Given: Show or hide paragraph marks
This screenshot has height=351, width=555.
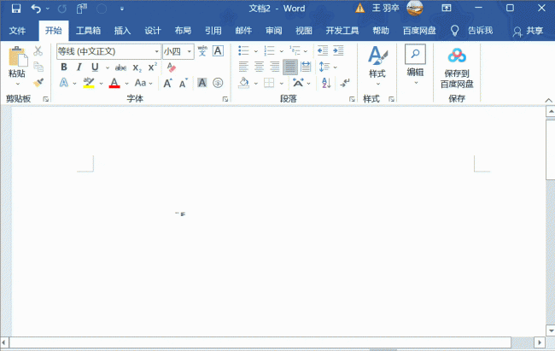Looking at the screenshot, I should click(x=344, y=83).
